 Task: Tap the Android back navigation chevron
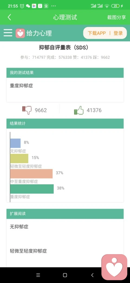click(92, 275)
